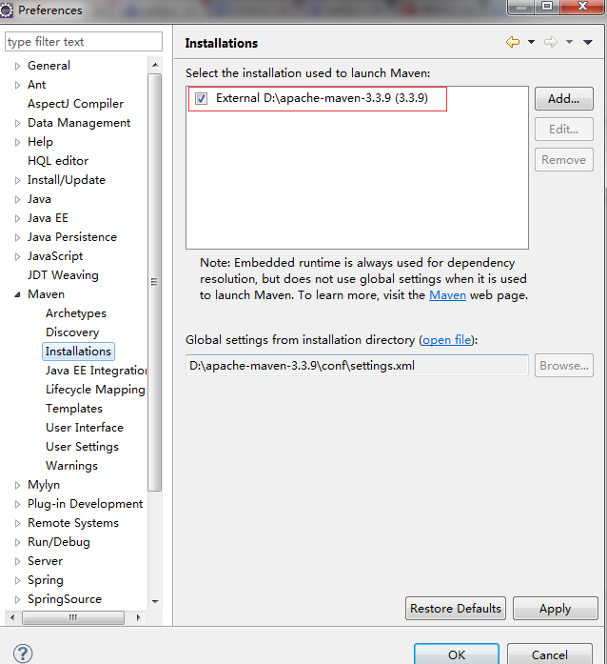
Task: Click the Browse... button
Action: (564, 366)
